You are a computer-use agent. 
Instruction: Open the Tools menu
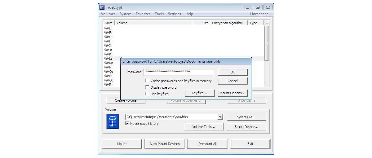pos(159,14)
